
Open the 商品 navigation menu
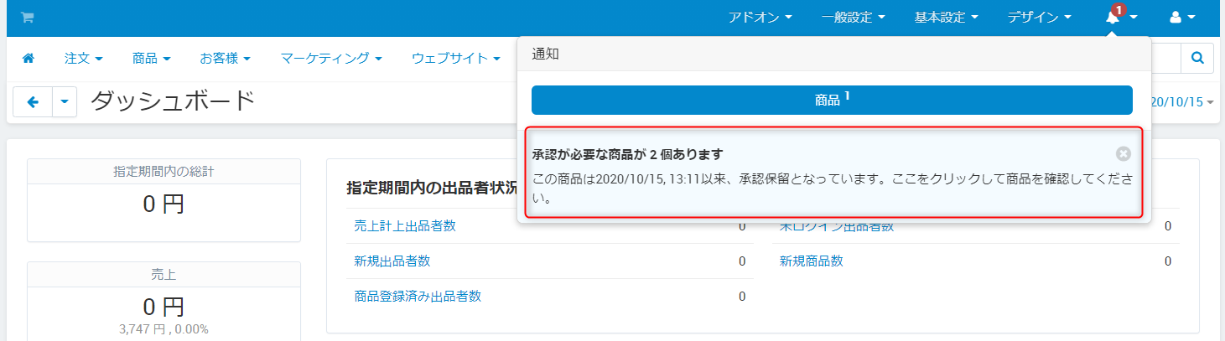click(x=151, y=59)
